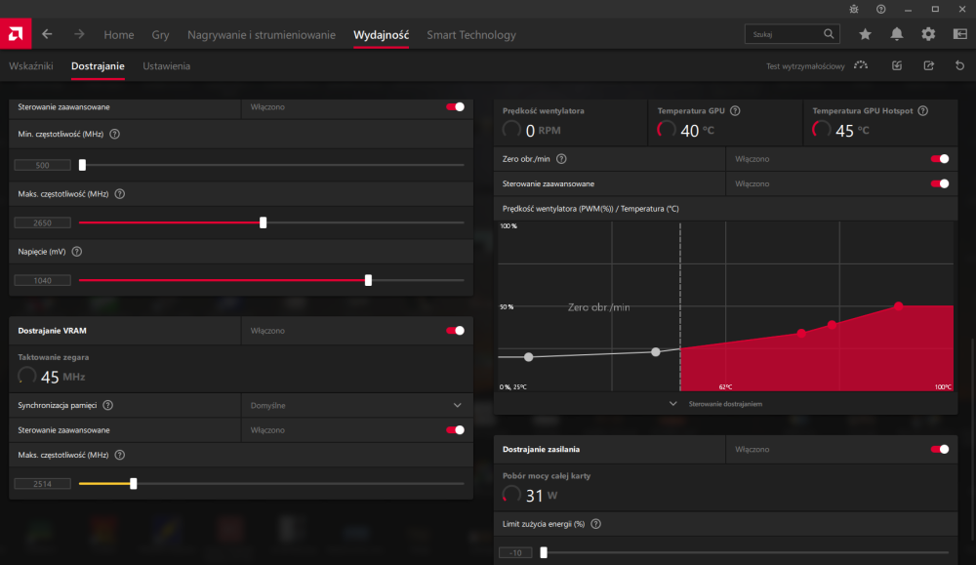976x565 pixels.
Task: Disable Dostrajanie VRAM switch
Action: click(455, 331)
